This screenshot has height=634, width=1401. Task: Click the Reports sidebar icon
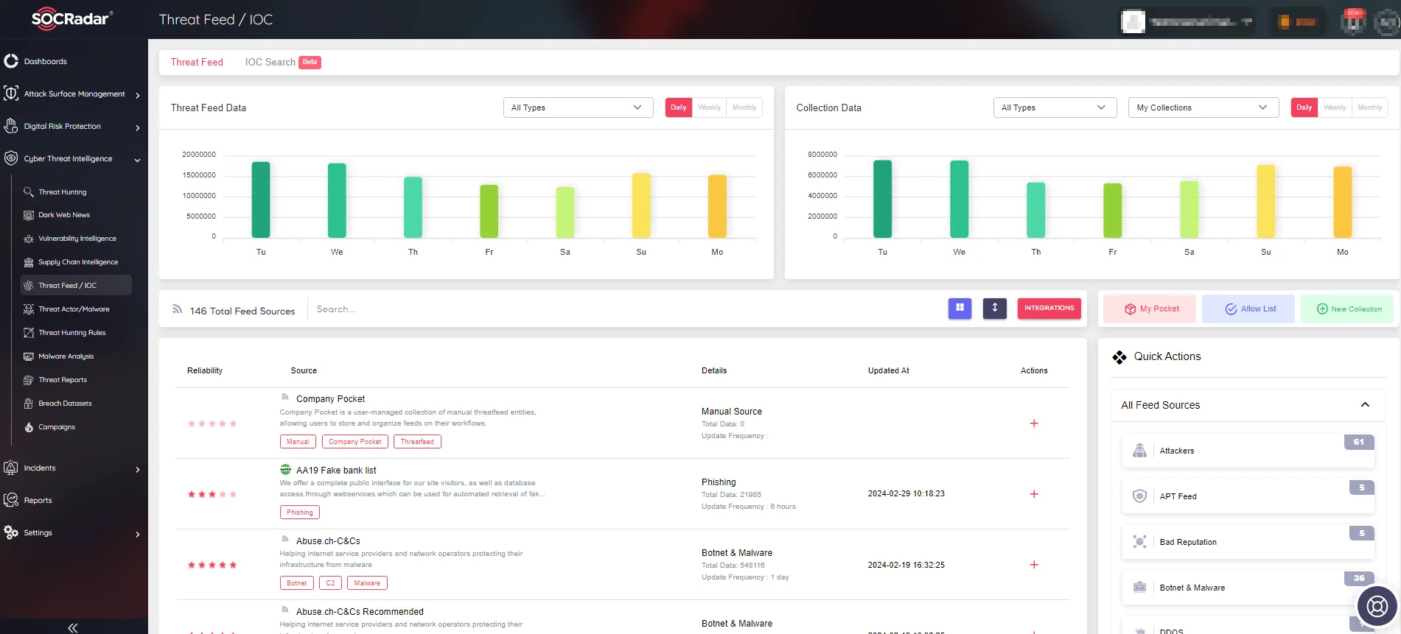tap(11, 500)
